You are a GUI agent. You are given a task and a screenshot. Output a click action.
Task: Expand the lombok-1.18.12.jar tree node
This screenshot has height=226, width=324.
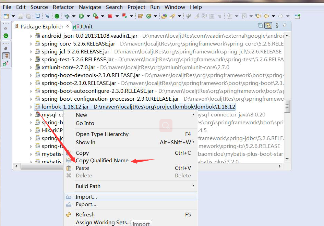[x=31, y=107]
